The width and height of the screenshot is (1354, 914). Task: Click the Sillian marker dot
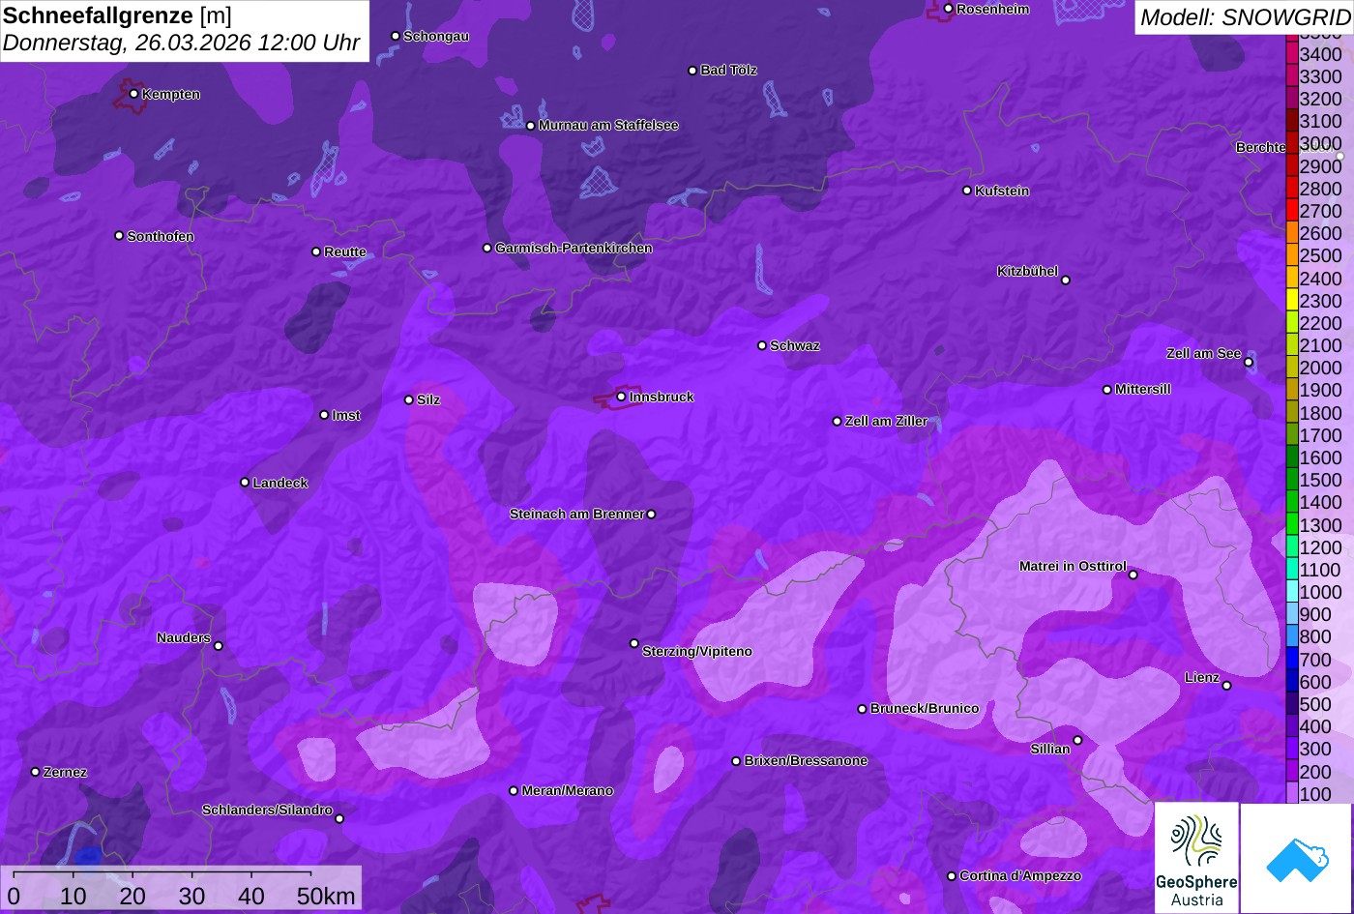(1078, 741)
